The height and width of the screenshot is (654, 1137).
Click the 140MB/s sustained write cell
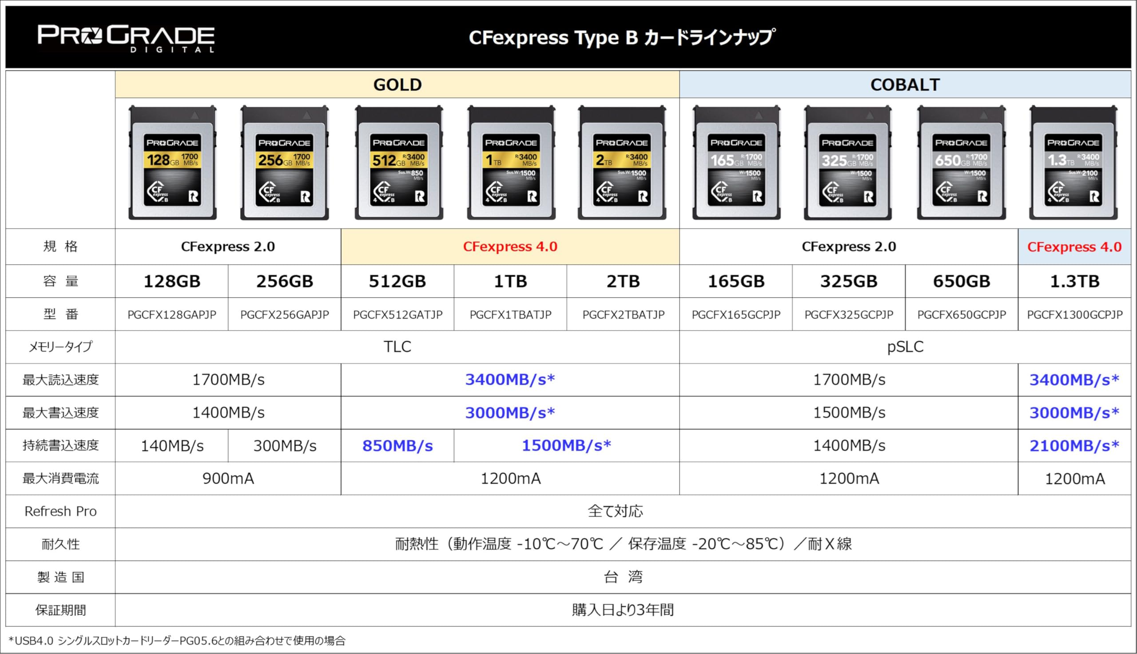[x=172, y=446]
